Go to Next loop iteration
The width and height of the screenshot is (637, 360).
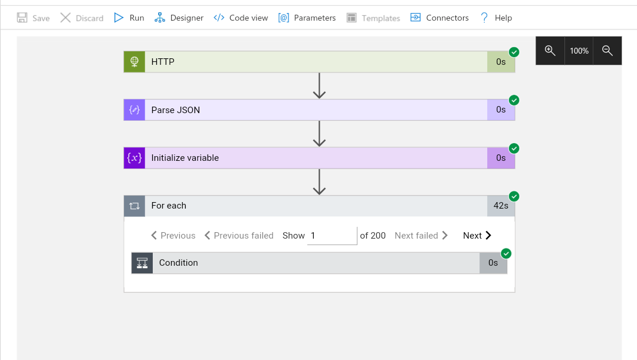pyautogui.click(x=477, y=236)
